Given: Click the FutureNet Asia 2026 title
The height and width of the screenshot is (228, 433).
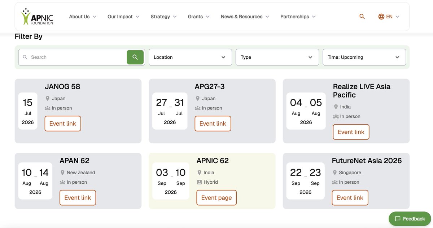Looking at the screenshot, I should [x=367, y=161].
